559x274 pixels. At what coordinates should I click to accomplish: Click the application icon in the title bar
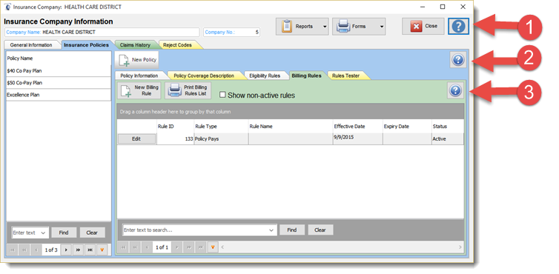coord(7,7)
